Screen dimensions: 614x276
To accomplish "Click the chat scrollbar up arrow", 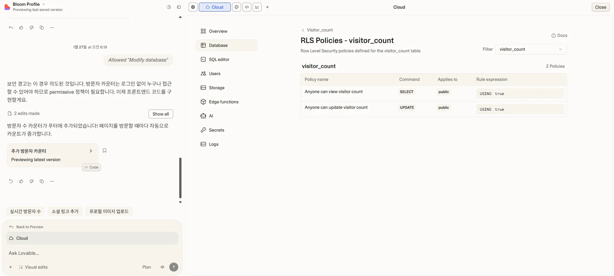I will tap(180, 17).
